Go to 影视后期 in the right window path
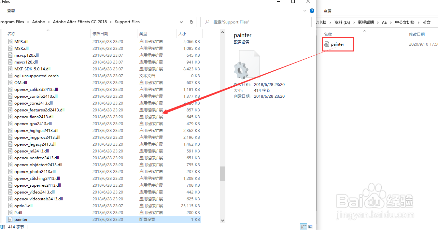 tap(366, 22)
